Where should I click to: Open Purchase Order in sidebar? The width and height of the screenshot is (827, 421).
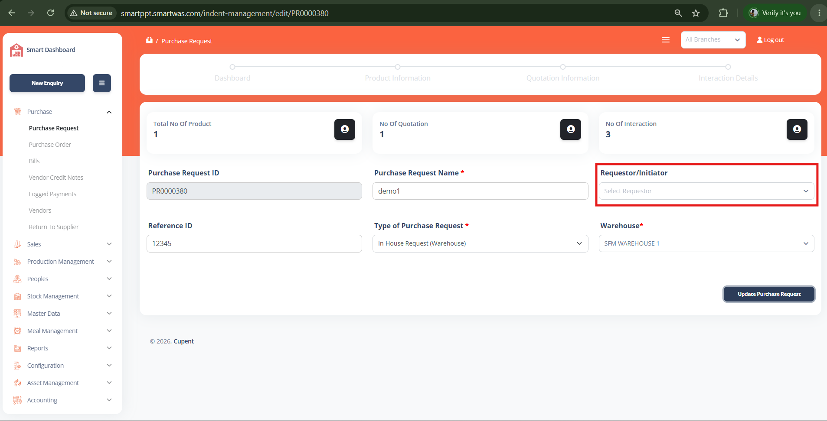tap(50, 145)
